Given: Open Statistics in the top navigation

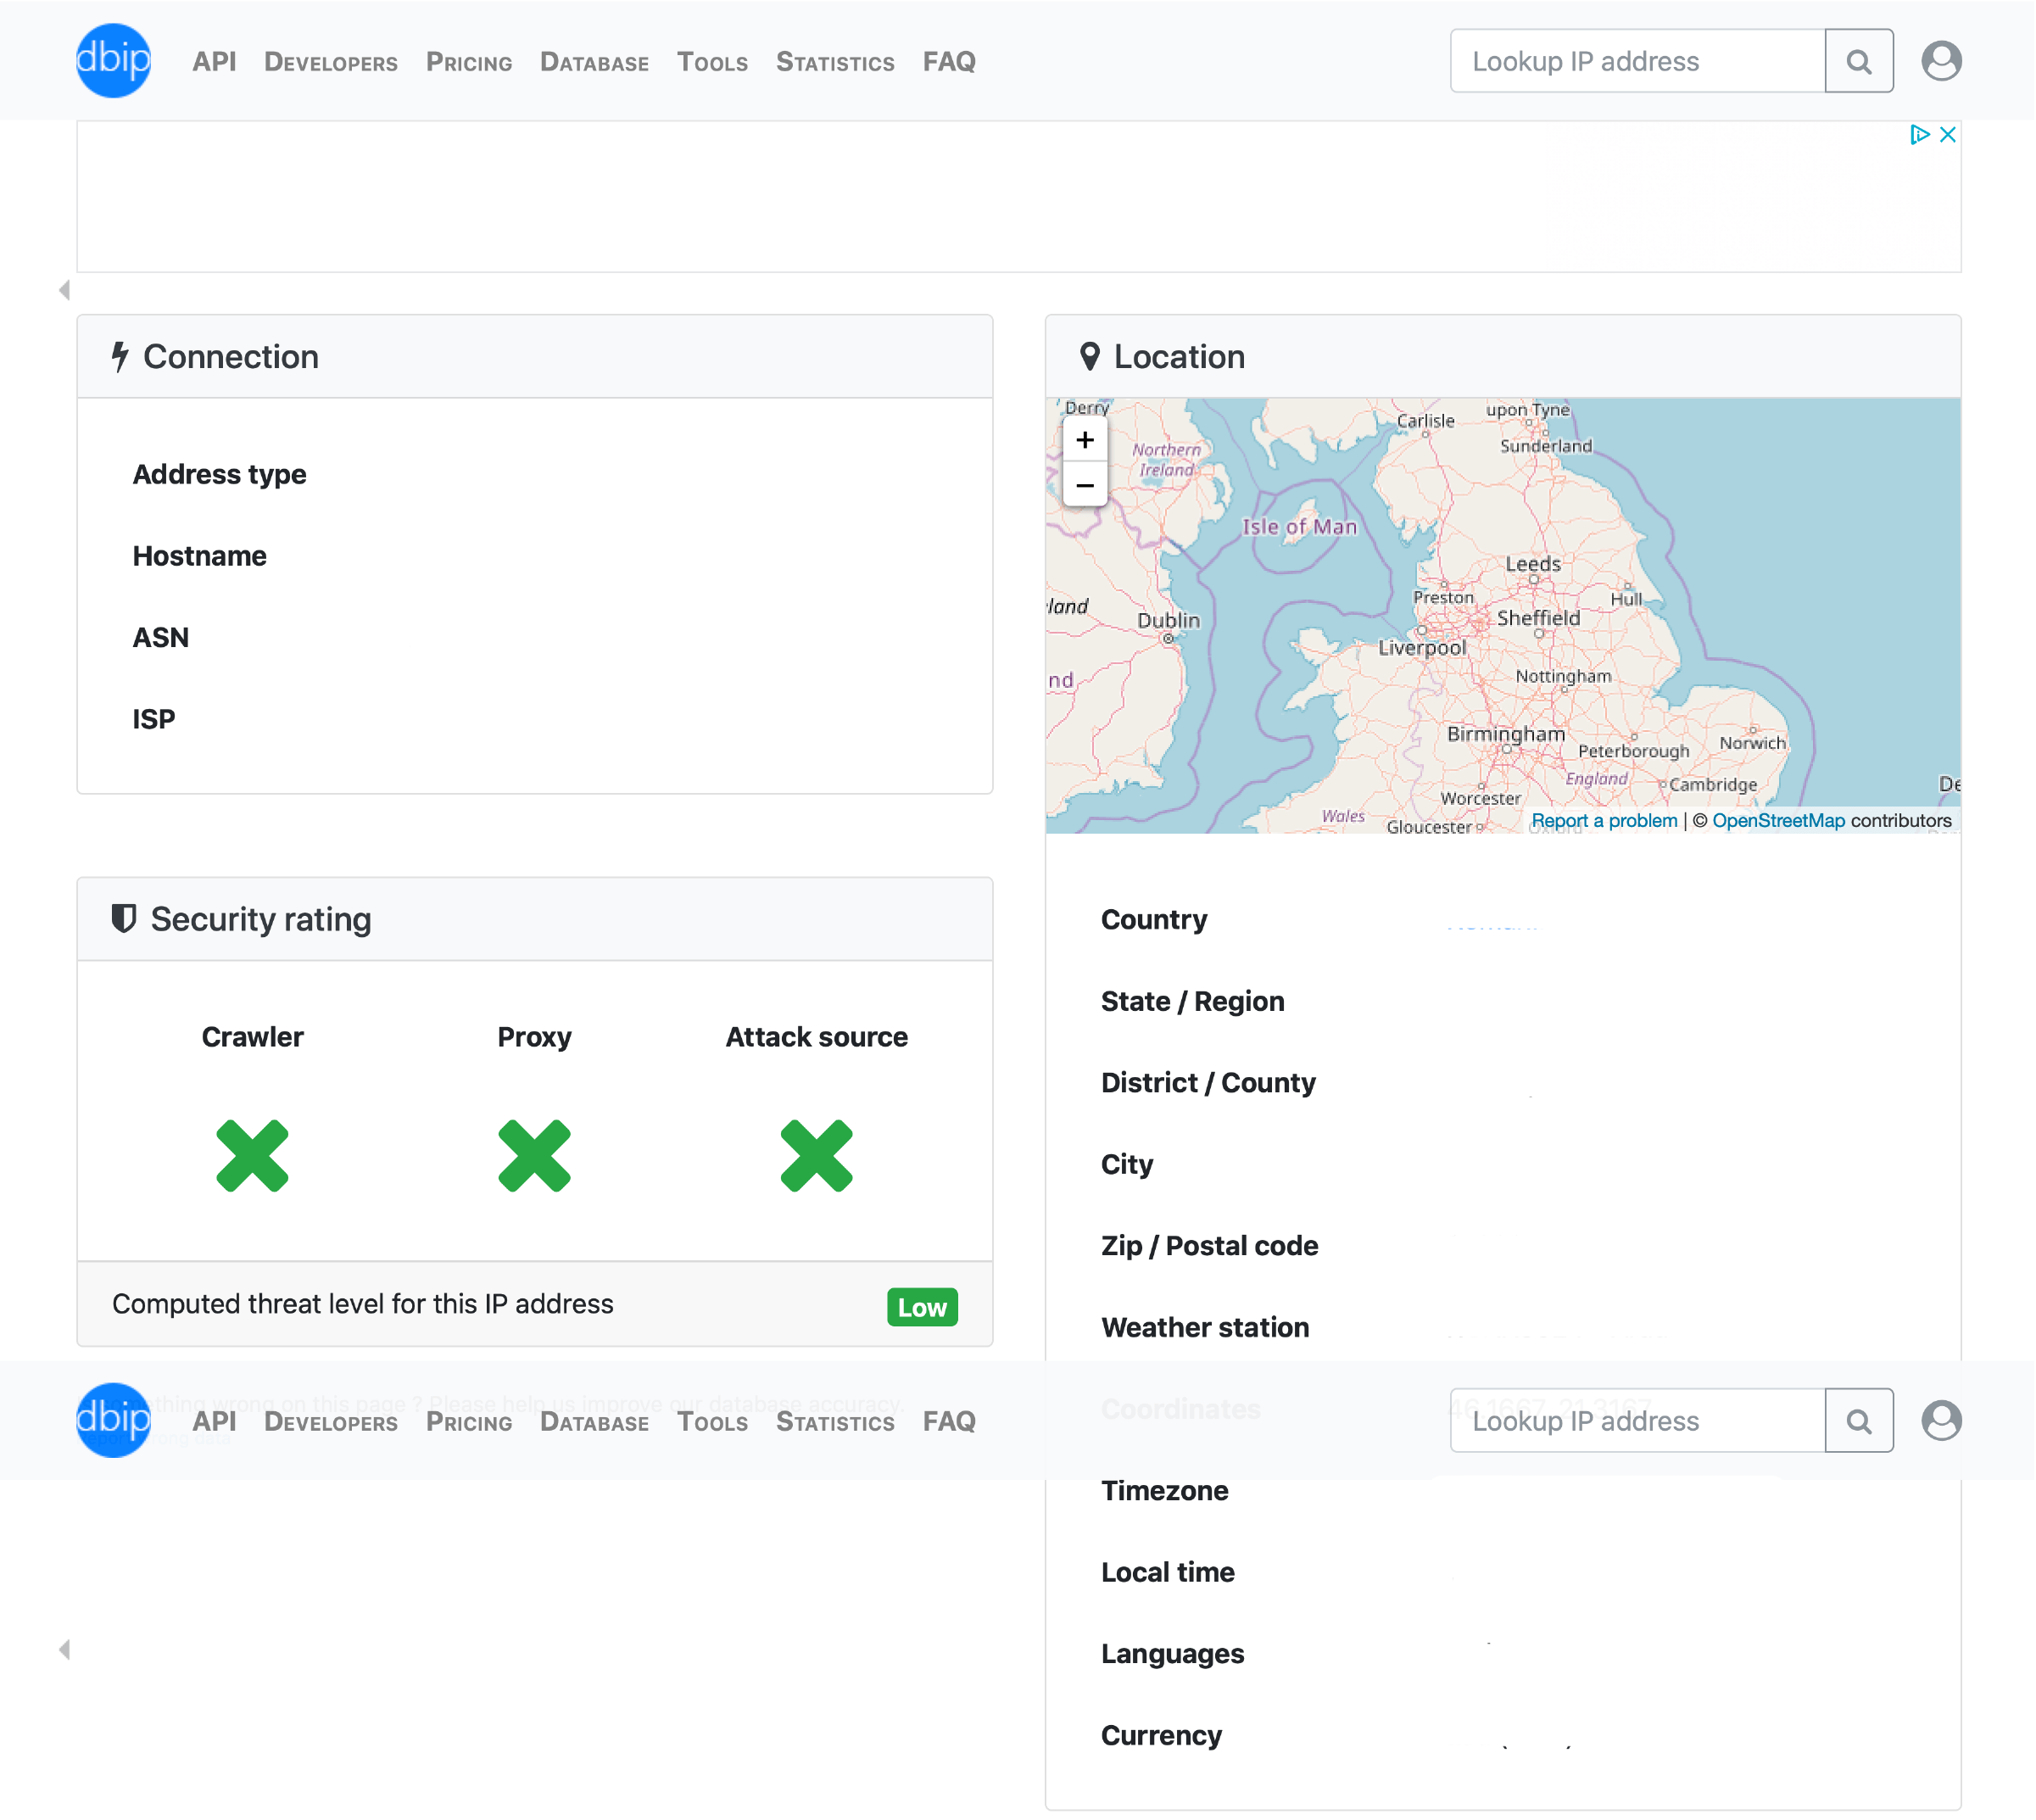Looking at the screenshot, I should [x=835, y=62].
